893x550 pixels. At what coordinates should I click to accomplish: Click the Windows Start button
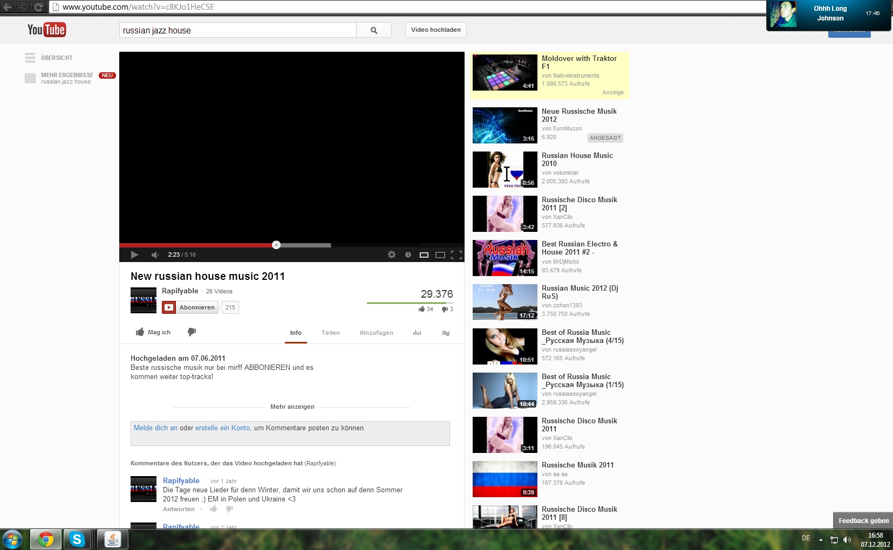pos(12,539)
